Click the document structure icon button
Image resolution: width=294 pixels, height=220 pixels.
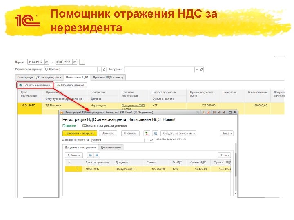(x=155, y=133)
